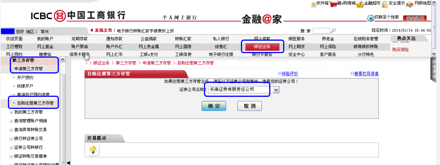The image size is (440, 165).
Task: Click the ICBC bank logo
Action: [78, 16]
